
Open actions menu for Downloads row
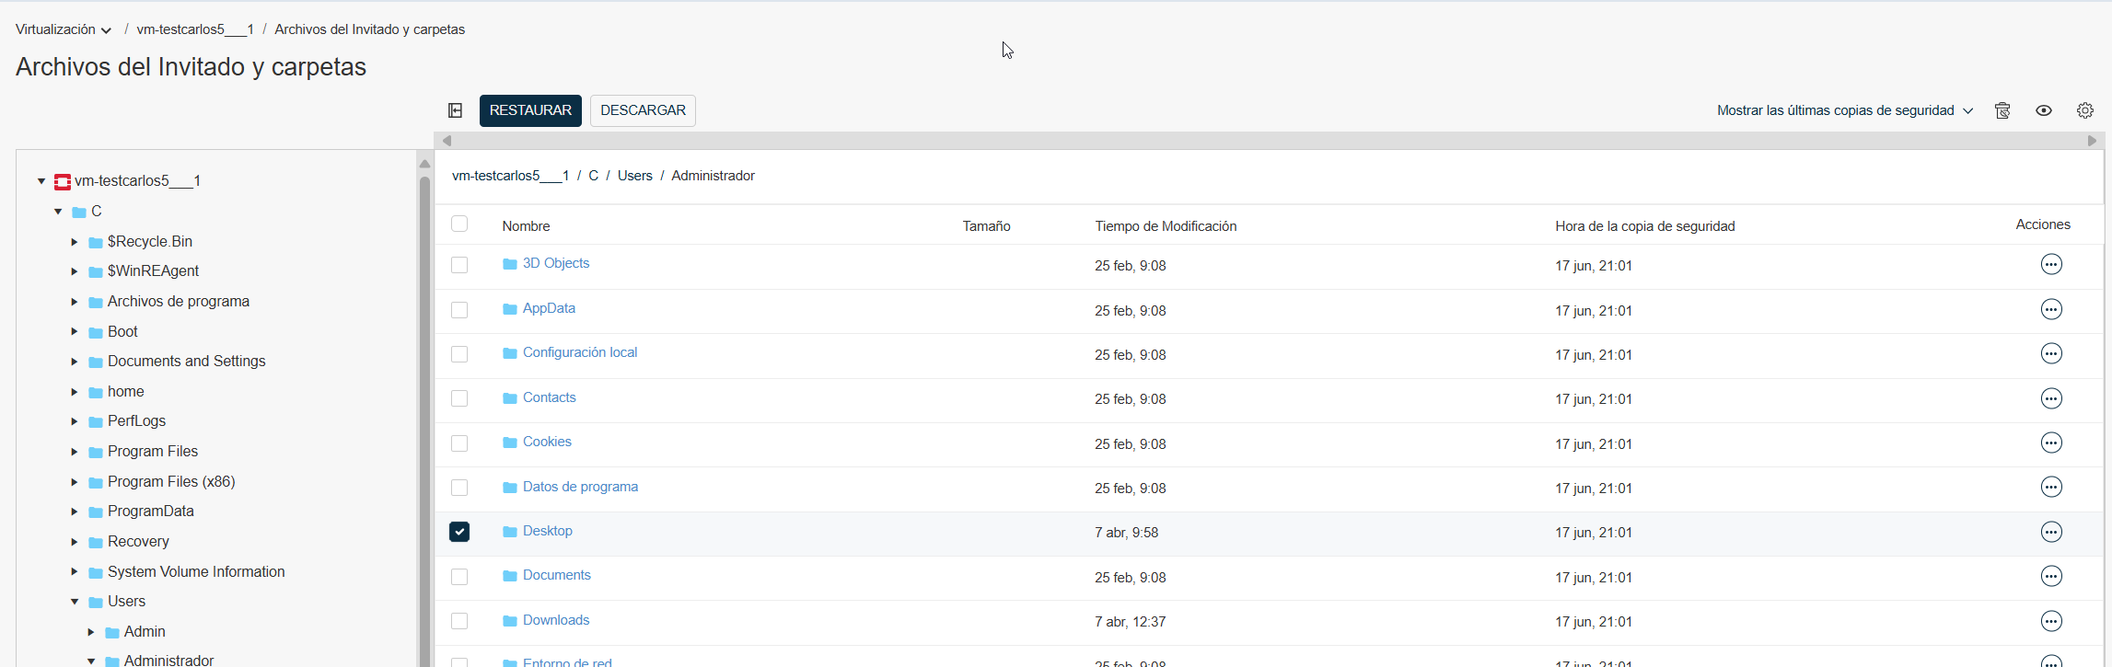tap(2051, 621)
